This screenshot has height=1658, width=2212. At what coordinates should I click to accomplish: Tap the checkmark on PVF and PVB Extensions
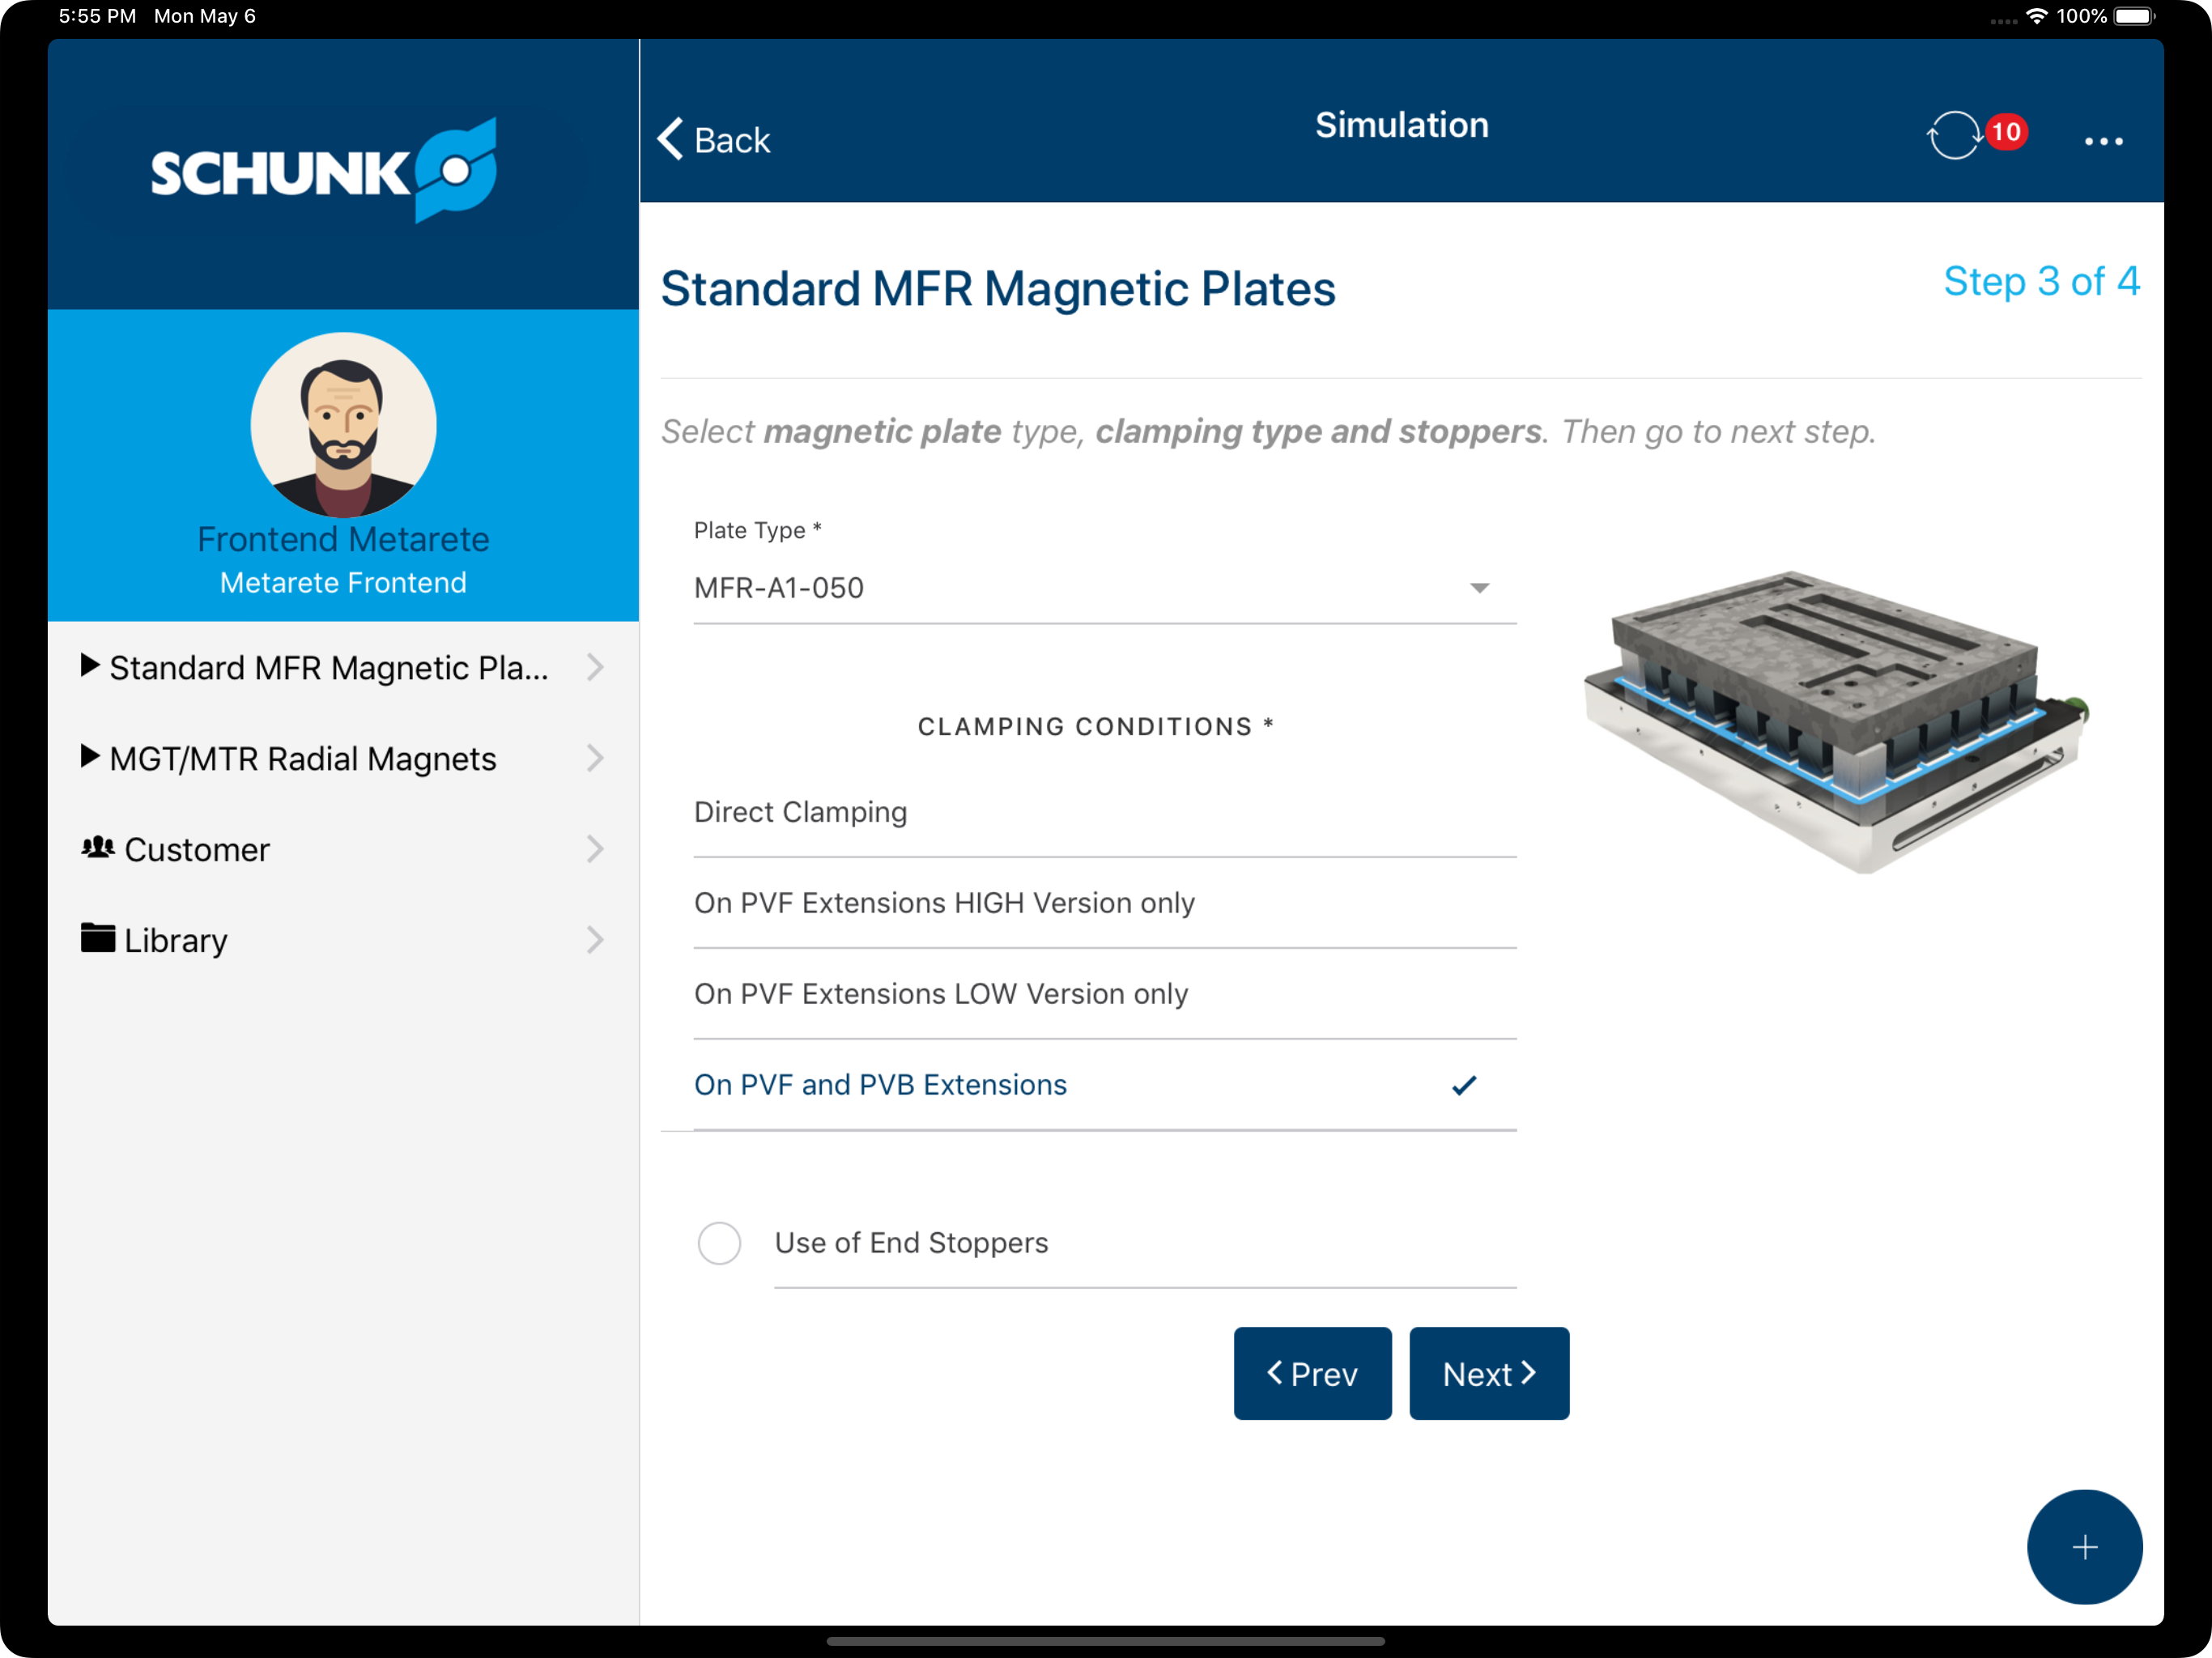click(x=1464, y=1085)
